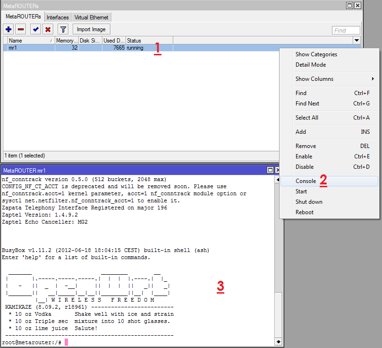Screen dimensions: 382x348
Task: Choose Shut down in context menu
Action: point(329,202)
